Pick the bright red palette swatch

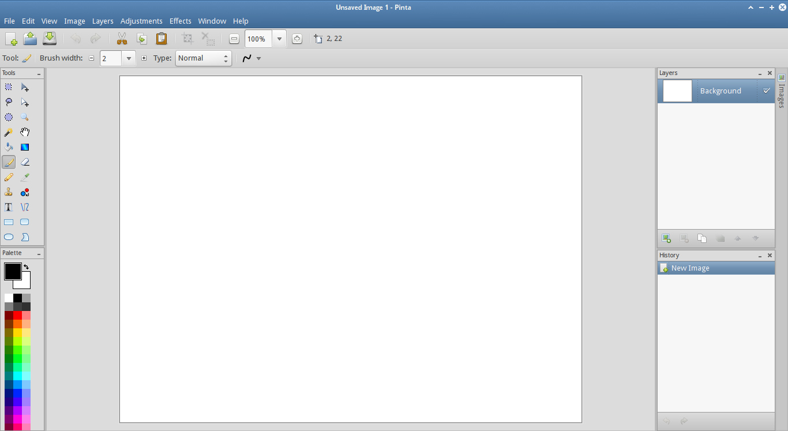point(17,316)
